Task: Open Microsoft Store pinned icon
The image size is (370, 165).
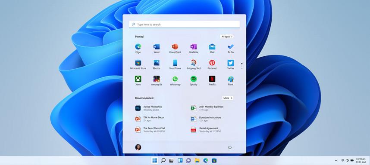Action: pyautogui.click(x=138, y=64)
